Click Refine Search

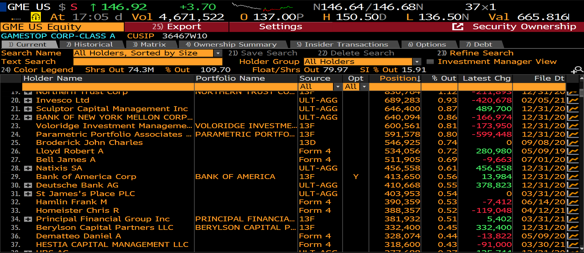[x=475, y=53]
